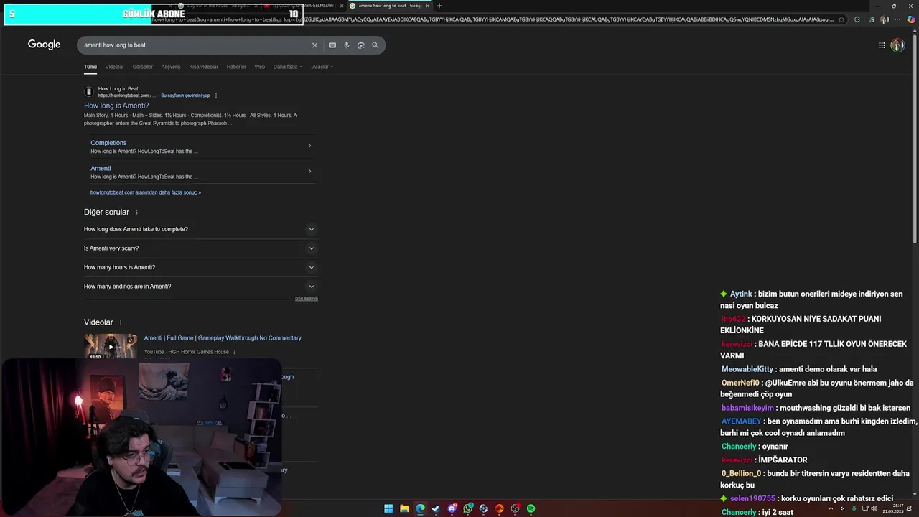Image resolution: width=919 pixels, height=517 pixels.
Task: Open the Completions sitelink arrow
Action: coord(309,146)
